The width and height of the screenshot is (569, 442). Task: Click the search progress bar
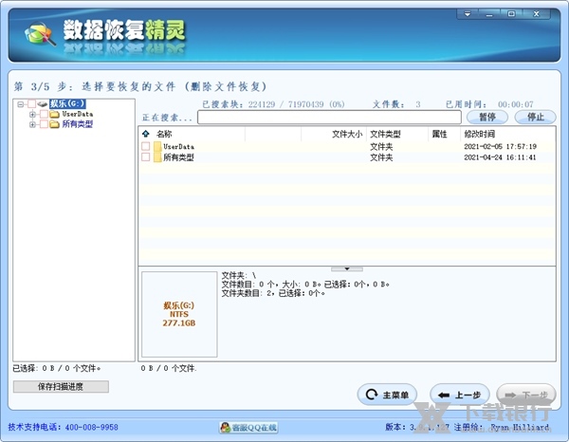click(x=329, y=118)
